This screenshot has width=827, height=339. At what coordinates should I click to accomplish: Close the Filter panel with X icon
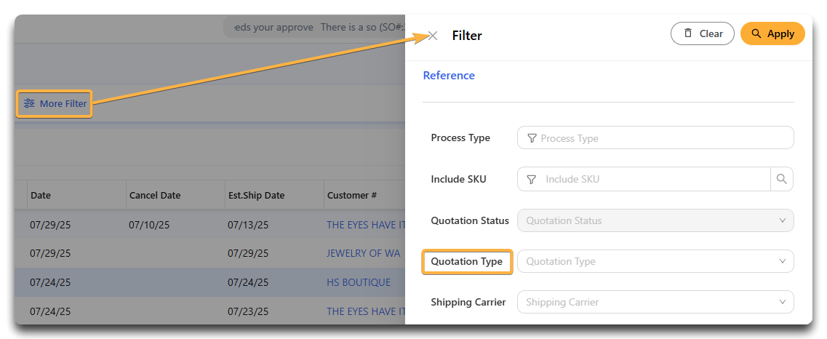point(433,36)
